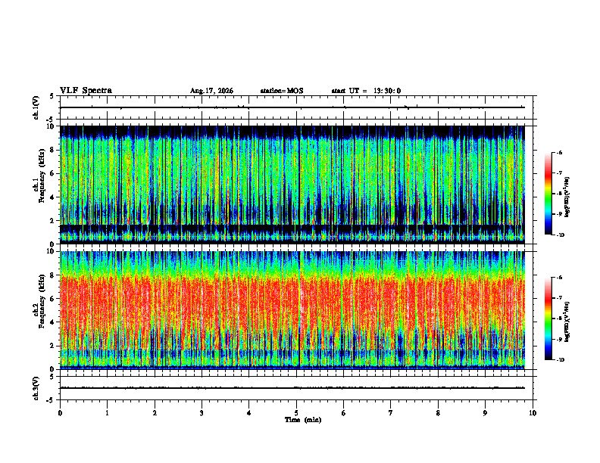
Task: Click the 'Time (min)' axis label
Action: [303, 420]
